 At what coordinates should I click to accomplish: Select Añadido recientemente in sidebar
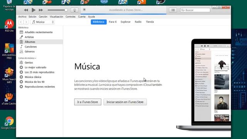(x=40, y=32)
